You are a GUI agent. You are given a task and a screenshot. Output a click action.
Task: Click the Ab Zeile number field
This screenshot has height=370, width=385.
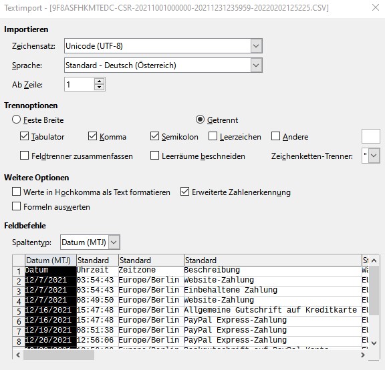(80, 84)
